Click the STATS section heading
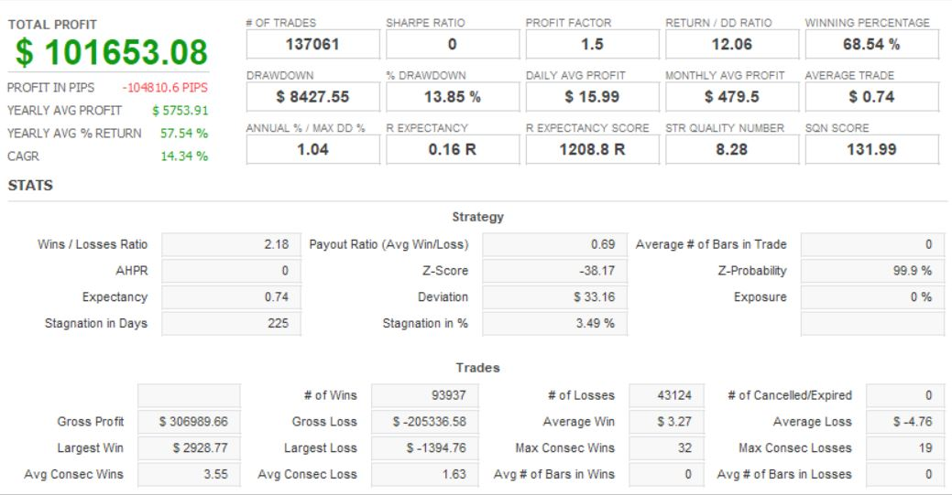This screenshot has width=952, height=495. coord(29,186)
